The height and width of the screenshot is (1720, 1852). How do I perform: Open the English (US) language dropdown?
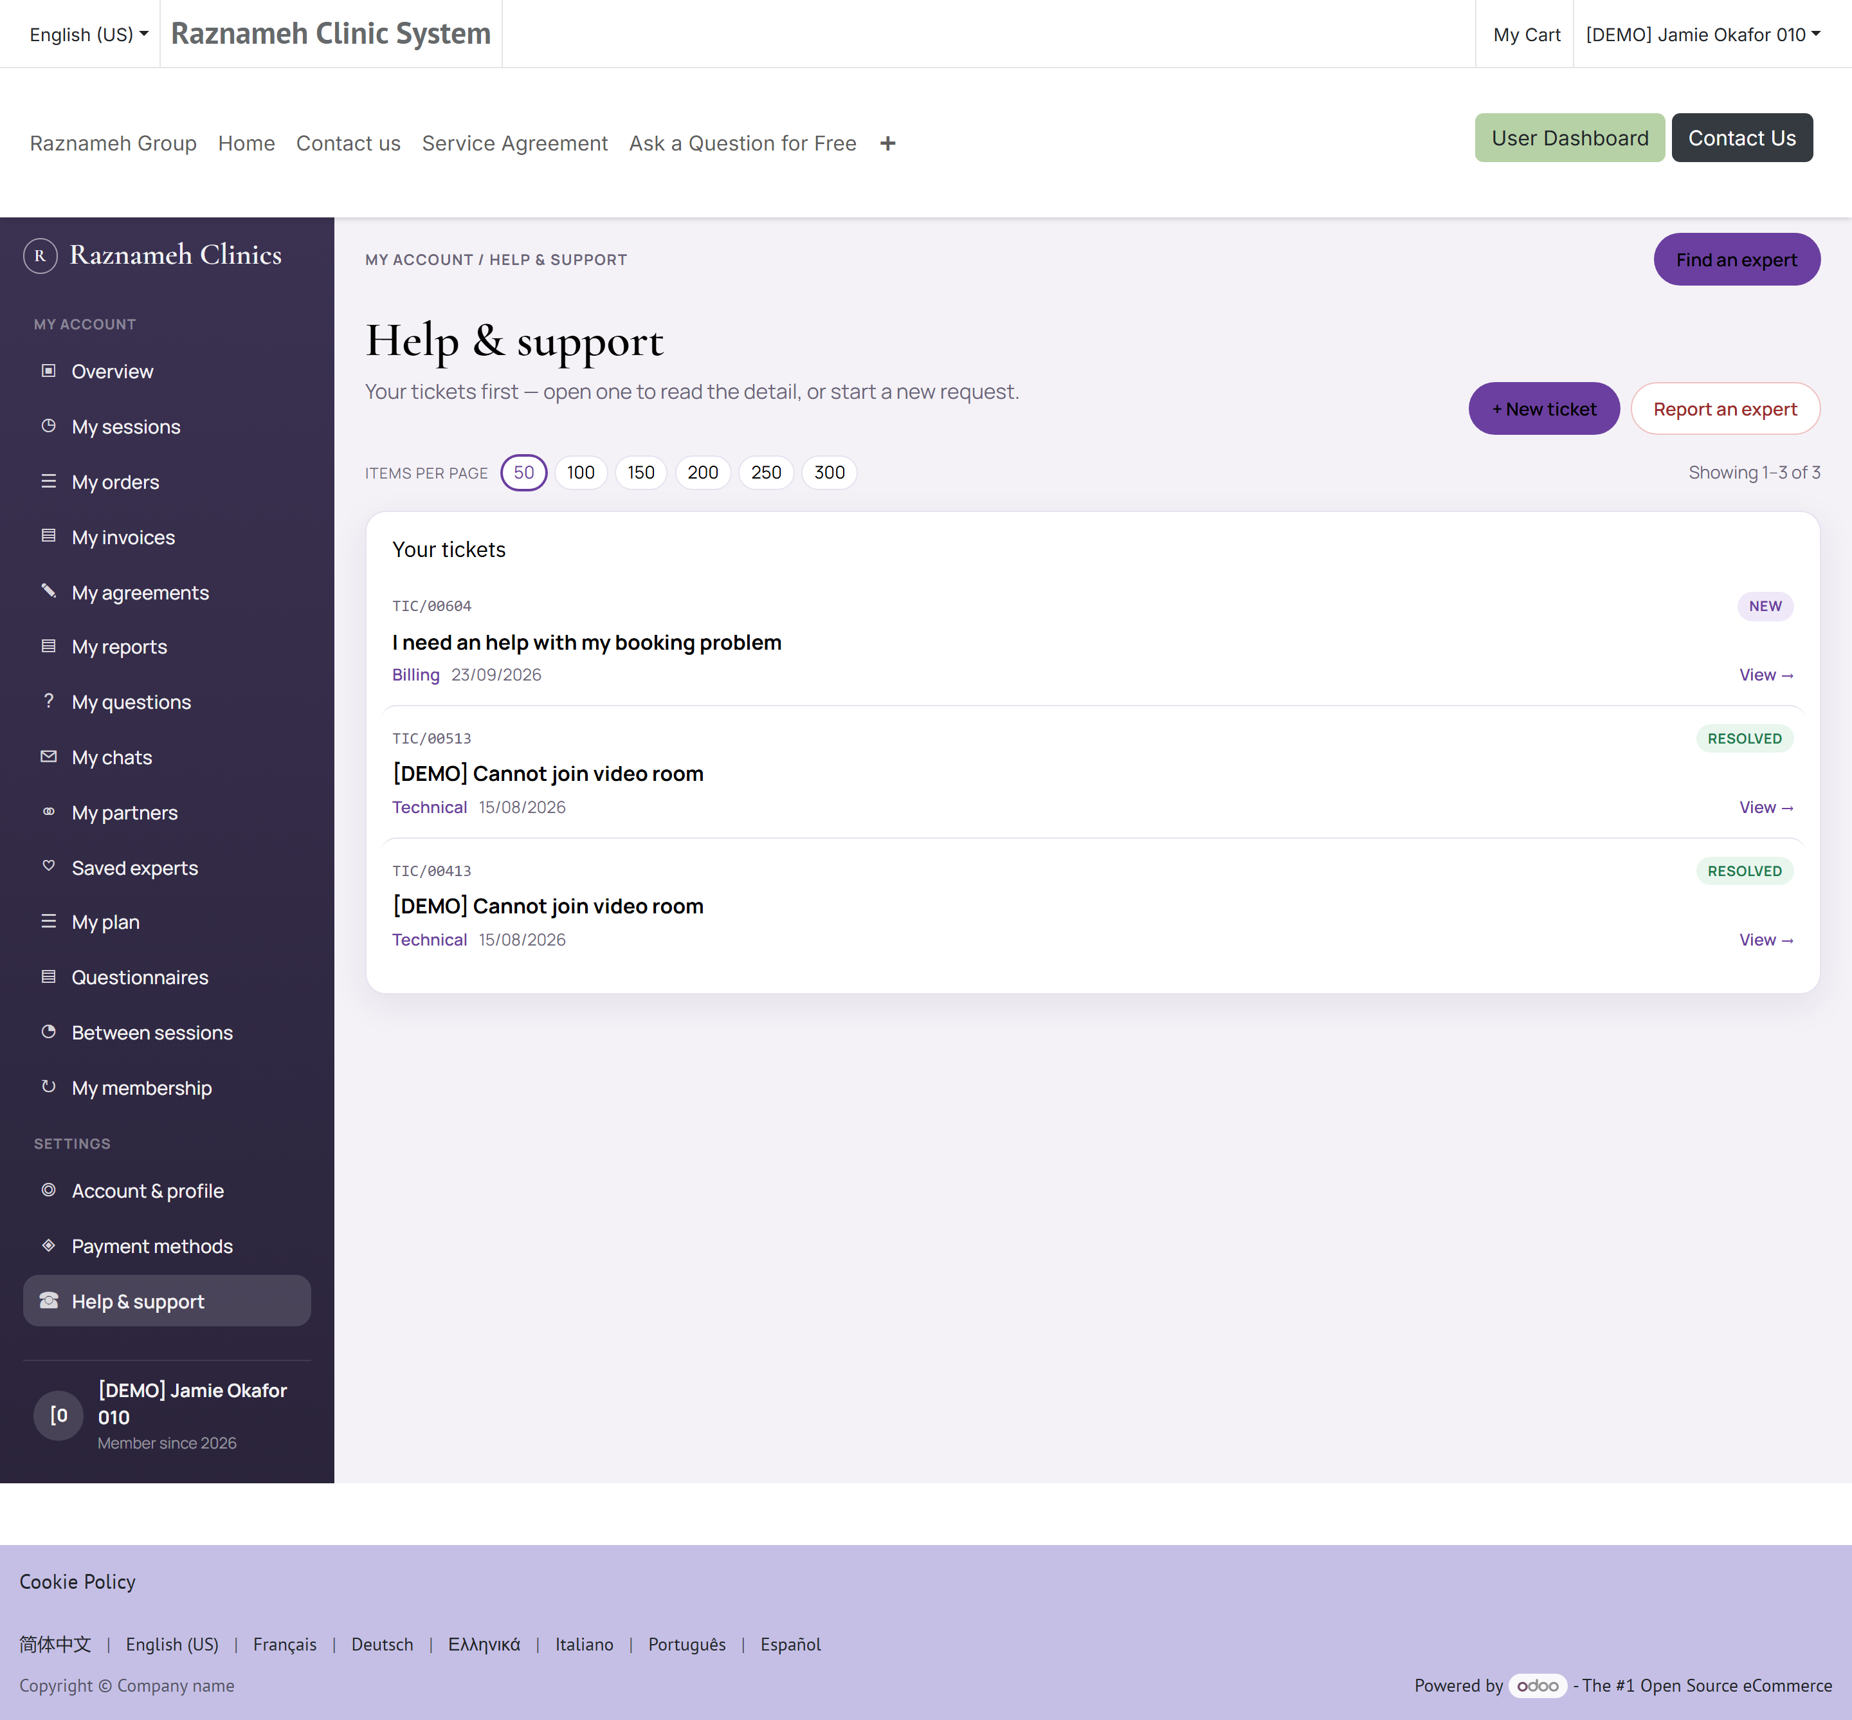pyautogui.click(x=88, y=35)
